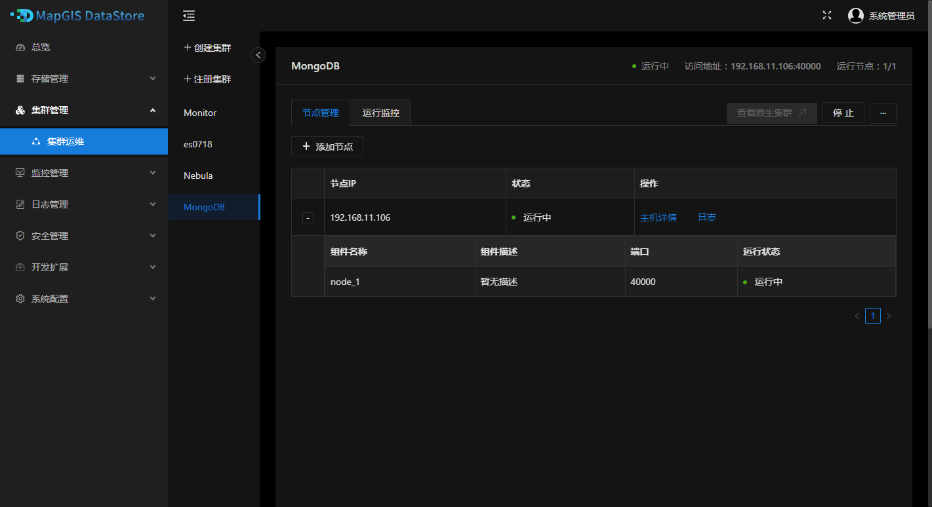
Task: Click the 总览 dashboard icon
Action: [x=20, y=47]
